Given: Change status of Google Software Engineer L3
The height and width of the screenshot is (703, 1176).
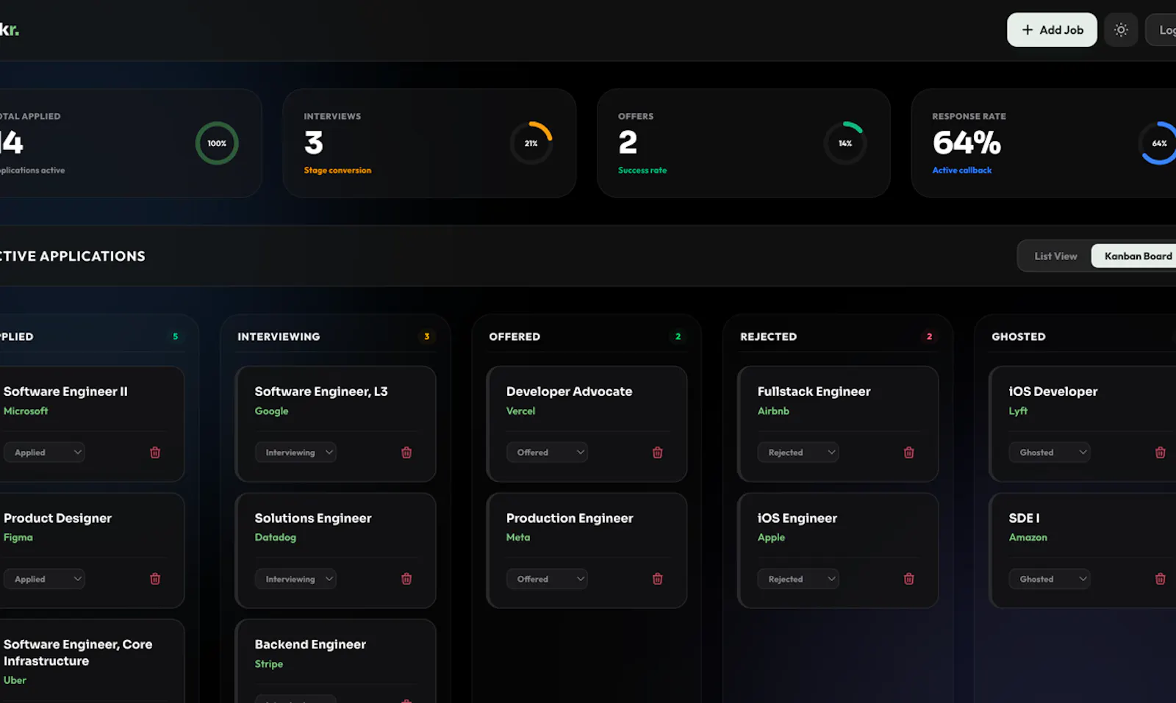Looking at the screenshot, I should [x=295, y=453].
